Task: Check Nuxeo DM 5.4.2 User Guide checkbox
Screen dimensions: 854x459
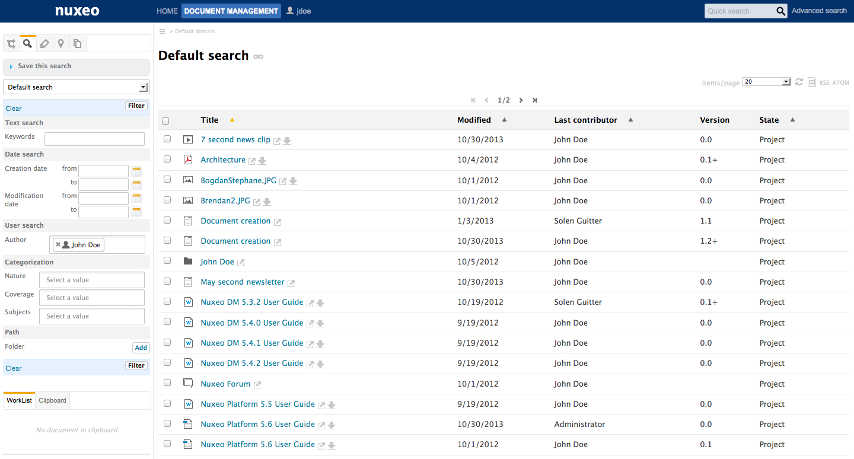Action: (167, 362)
